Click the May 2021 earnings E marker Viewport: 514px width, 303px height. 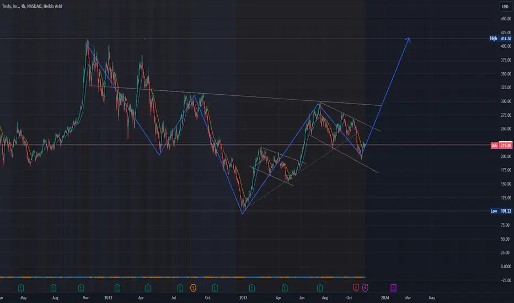pyautogui.click(x=21, y=288)
